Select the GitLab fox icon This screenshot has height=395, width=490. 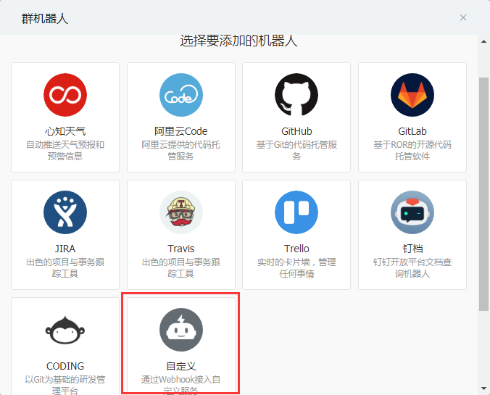pos(412,95)
